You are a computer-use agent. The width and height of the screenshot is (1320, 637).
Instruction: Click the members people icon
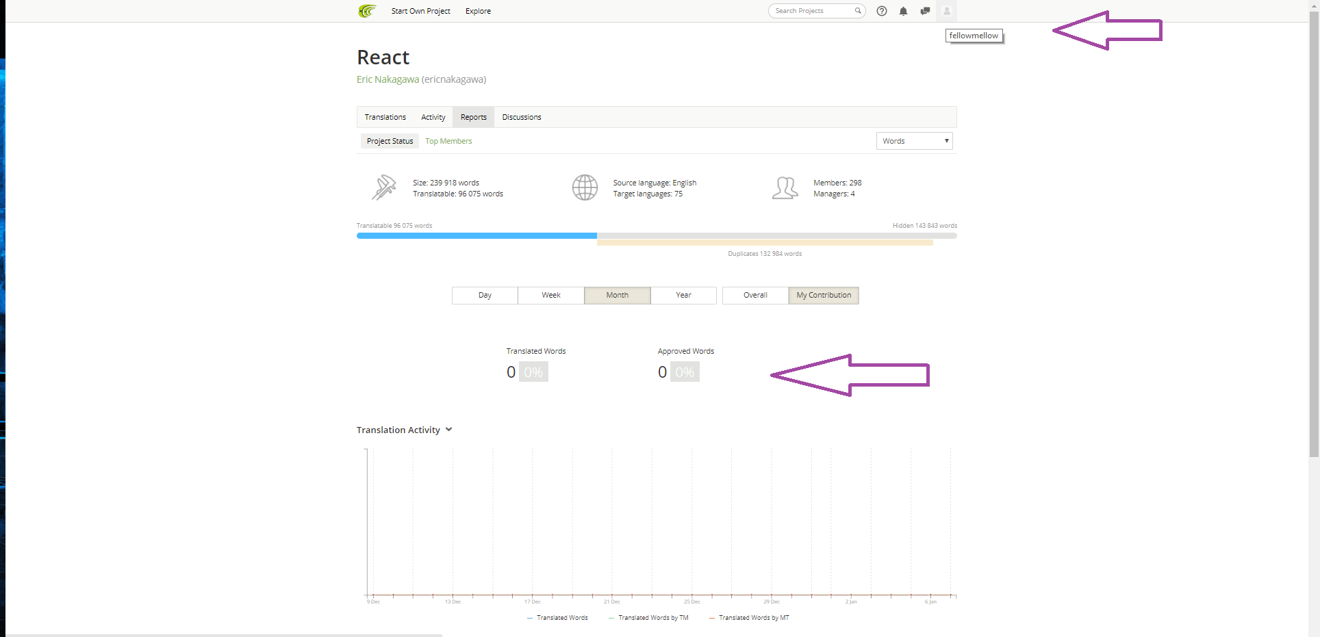785,187
